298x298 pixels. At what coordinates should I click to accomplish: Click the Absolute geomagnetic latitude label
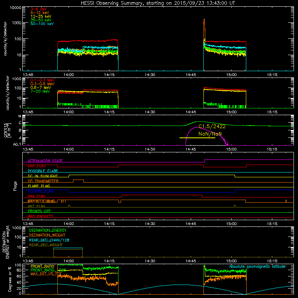[257, 266]
